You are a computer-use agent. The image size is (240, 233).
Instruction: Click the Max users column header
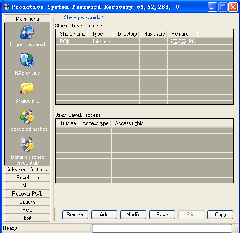click(153, 34)
